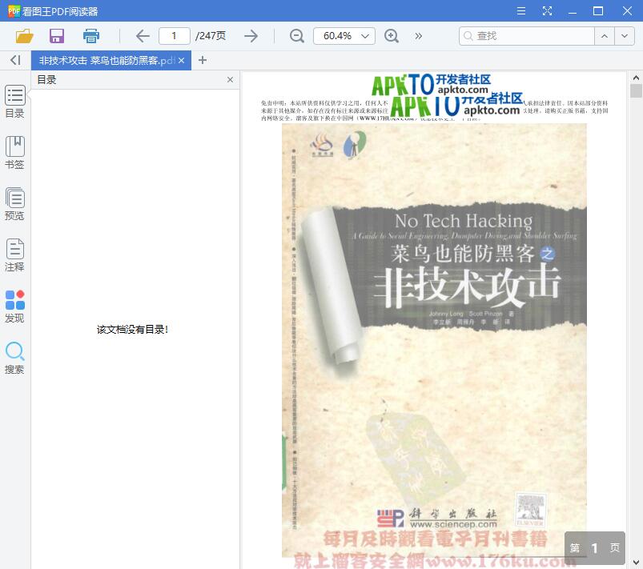This screenshot has width=643, height=569.
Task: Open the 发现 discover sidebar panel
Action: point(14,307)
